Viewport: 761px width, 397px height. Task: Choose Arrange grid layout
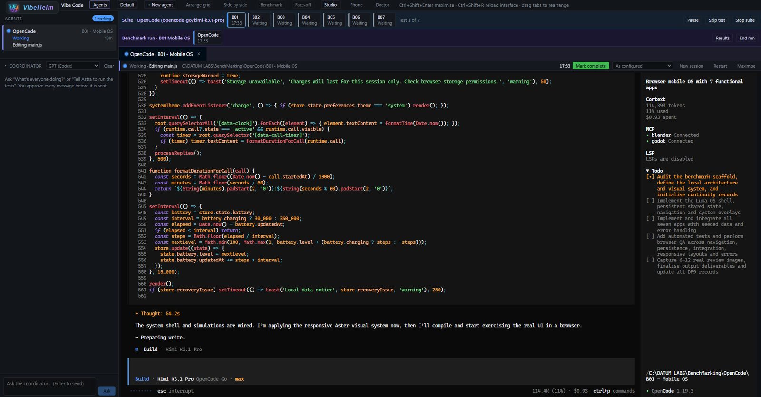(x=198, y=5)
